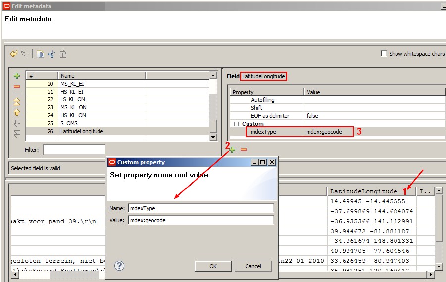Cancel the Custom property dialog
The height and width of the screenshot is (282, 446).
[253, 266]
